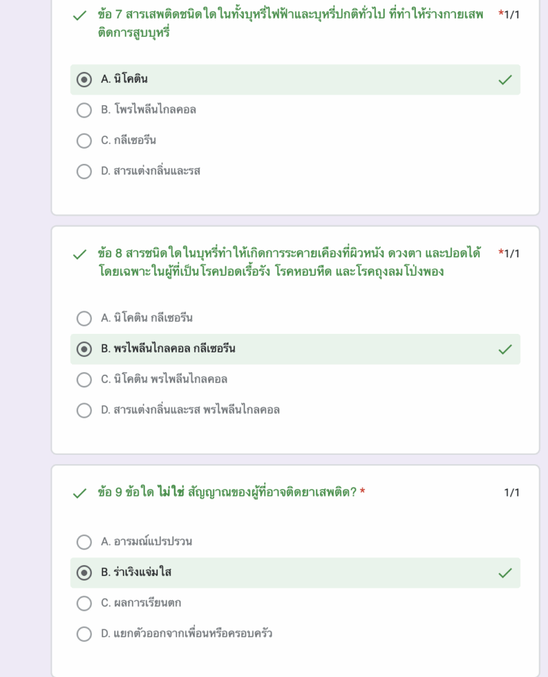
Task: Click the green checkmark beside question 8 title
Action: point(79,255)
